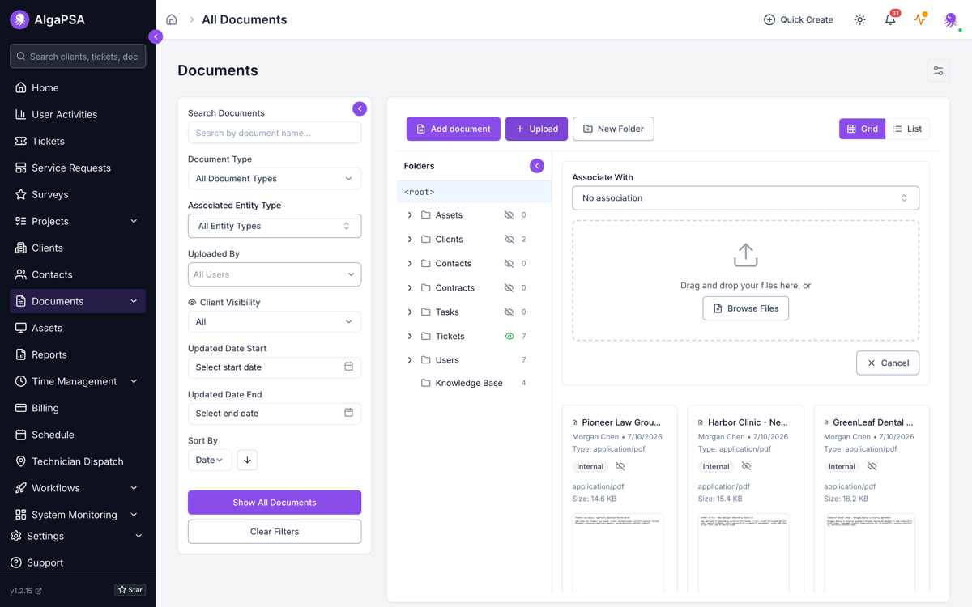Image resolution: width=972 pixels, height=607 pixels.
Task: Toggle the light/dark theme sun icon
Action: (859, 19)
